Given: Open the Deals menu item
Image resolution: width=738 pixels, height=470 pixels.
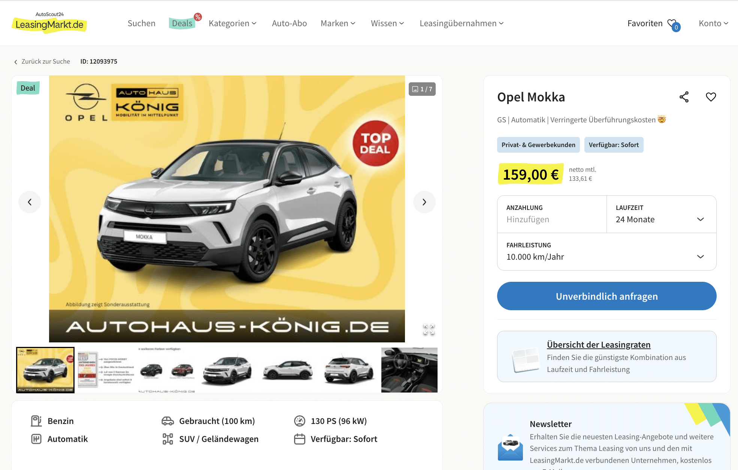Looking at the screenshot, I should coord(182,23).
